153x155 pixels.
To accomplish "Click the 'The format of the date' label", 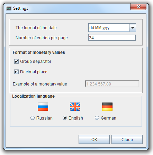I will click(36, 28).
